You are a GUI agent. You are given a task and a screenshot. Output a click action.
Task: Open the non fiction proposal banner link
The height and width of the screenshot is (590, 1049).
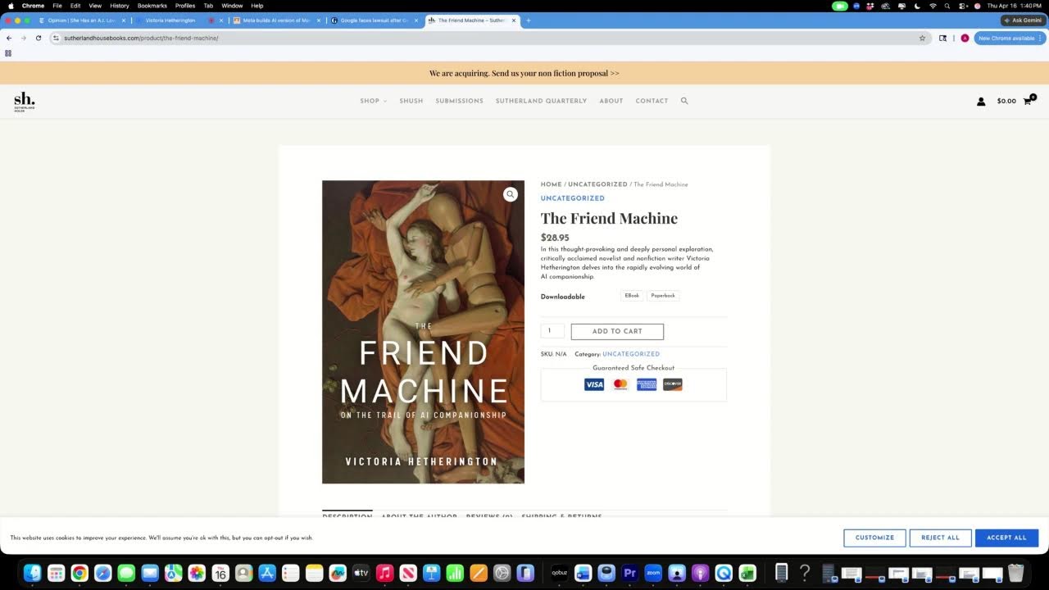click(x=524, y=73)
